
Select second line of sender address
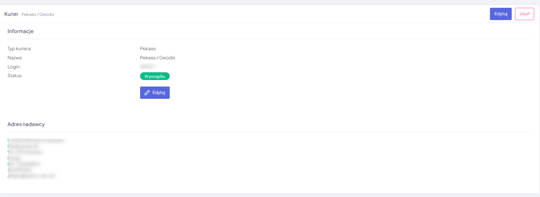tap(23, 146)
